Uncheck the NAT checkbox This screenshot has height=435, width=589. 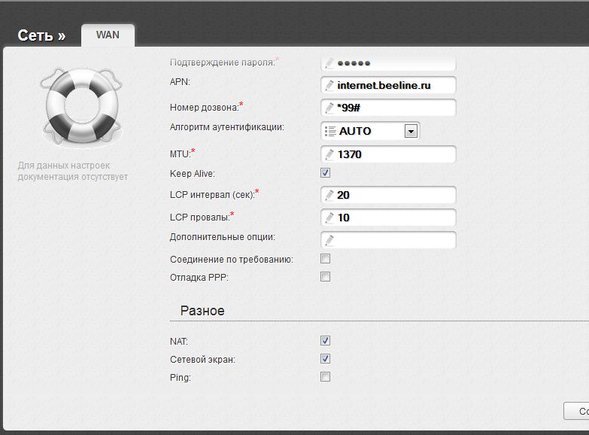[325, 341]
